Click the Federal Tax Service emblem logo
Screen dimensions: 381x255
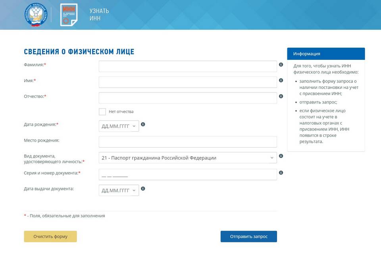pos(36,15)
